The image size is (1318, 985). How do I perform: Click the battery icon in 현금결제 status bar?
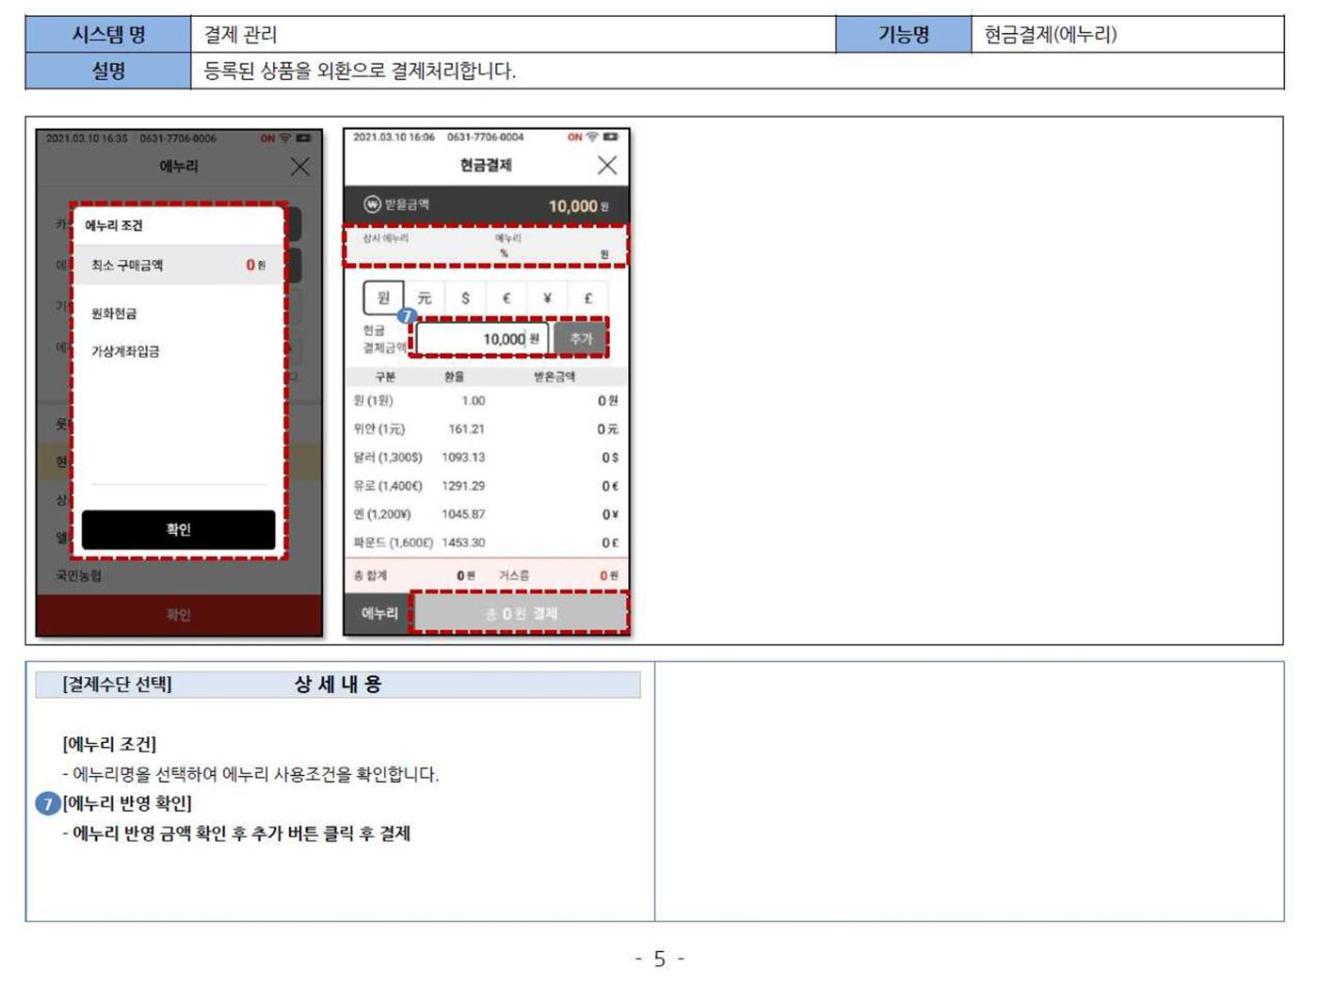(x=610, y=137)
